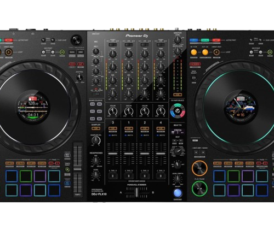
Task: Flip the channel 1 crossfader assign switch
Action: [129, 176]
